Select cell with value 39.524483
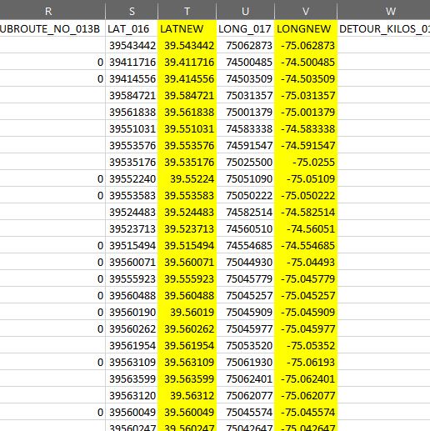Image resolution: width=430 pixels, height=431 pixels. click(187, 212)
